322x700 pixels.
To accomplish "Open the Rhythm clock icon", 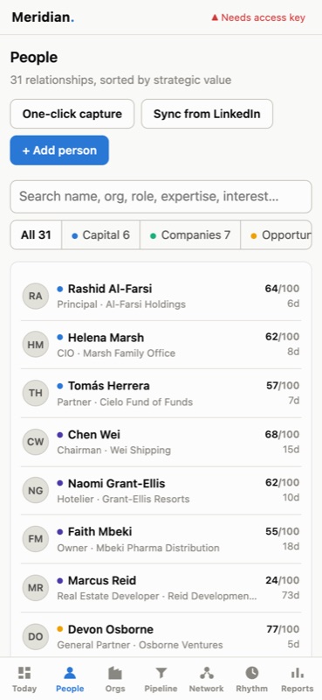I will tap(251, 673).
